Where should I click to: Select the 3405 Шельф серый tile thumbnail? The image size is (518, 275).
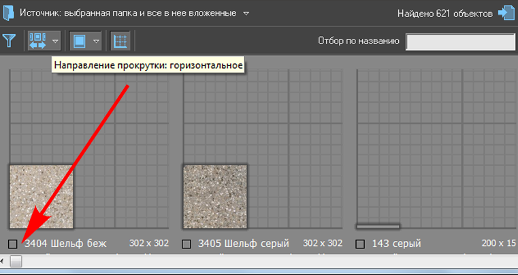[215, 196]
